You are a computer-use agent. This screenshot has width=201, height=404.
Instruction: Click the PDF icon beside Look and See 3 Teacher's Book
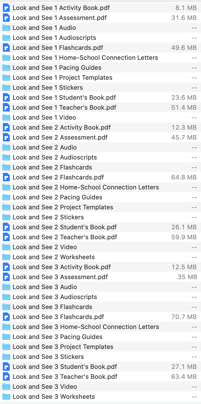(x=6, y=376)
